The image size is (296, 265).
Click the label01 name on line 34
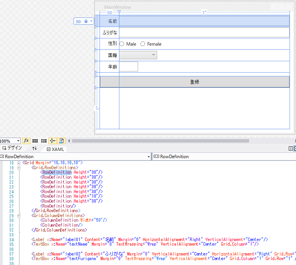73,240
